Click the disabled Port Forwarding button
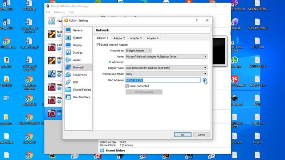 [x=144, y=92]
